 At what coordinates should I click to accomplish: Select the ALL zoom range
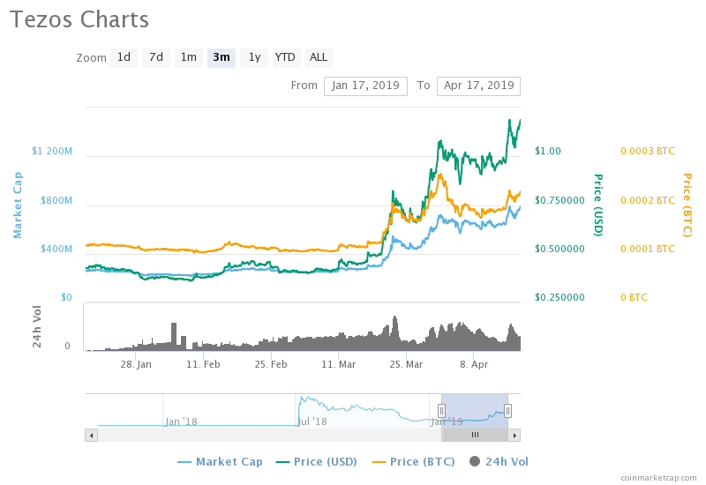[x=319, y=57]
